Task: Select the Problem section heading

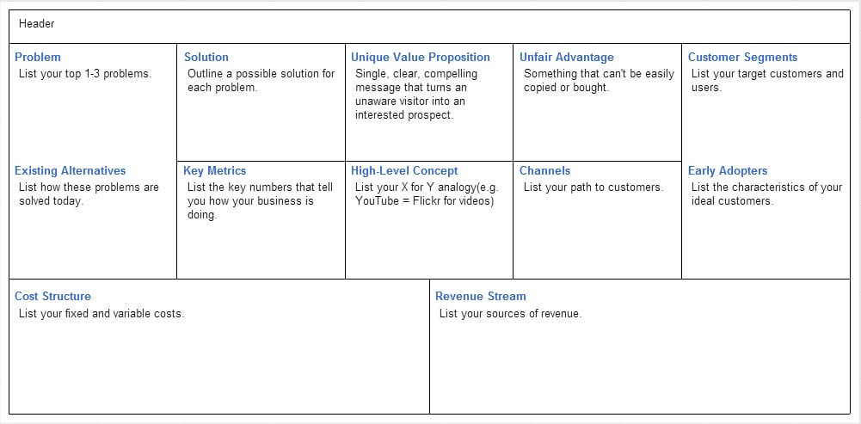Action: 38,57
